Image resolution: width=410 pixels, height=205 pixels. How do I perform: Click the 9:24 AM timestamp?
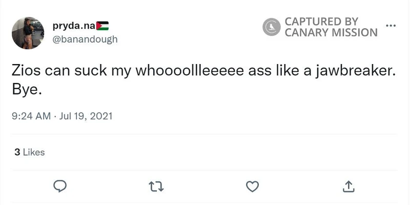(31, 116)
